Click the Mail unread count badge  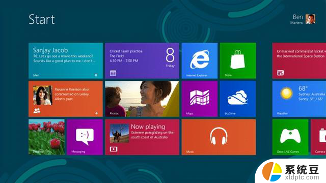96,75
